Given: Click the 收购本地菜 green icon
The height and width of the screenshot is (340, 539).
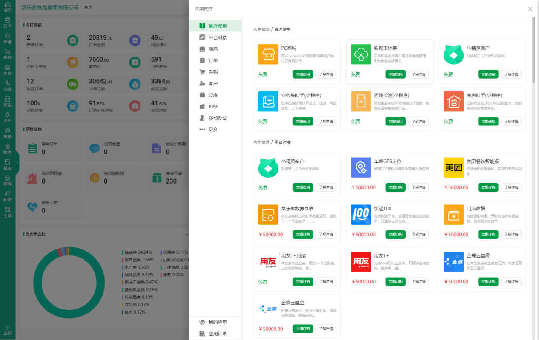Looking at the screenshot, I should [x=361, y=54].
